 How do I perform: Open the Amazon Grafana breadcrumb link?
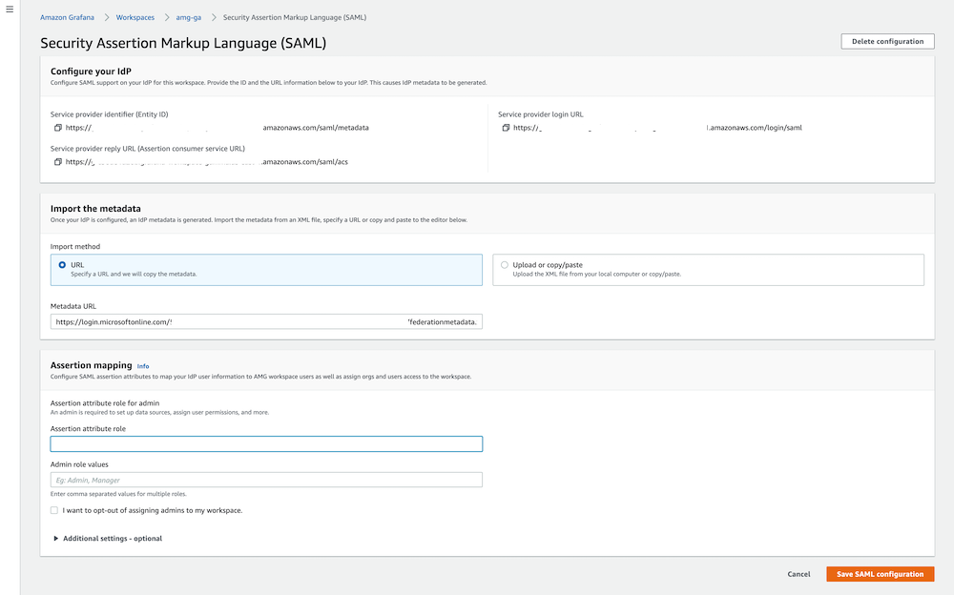pyautogui.click(x=67, y=16)
